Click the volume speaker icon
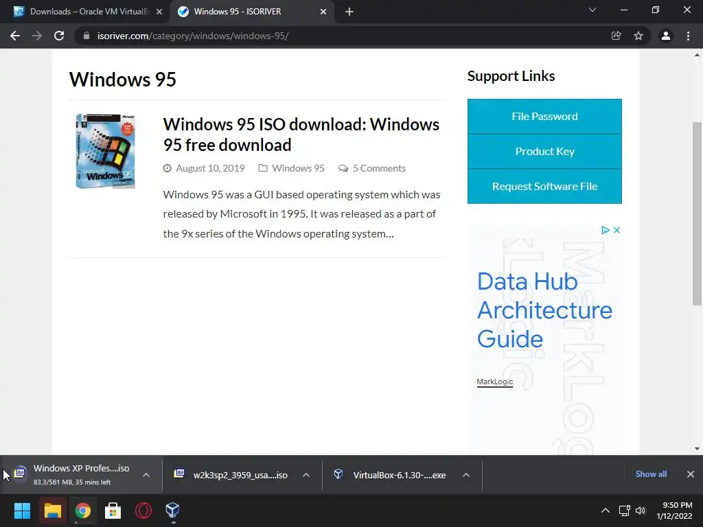703x527 pixels. tap(641, 511)
